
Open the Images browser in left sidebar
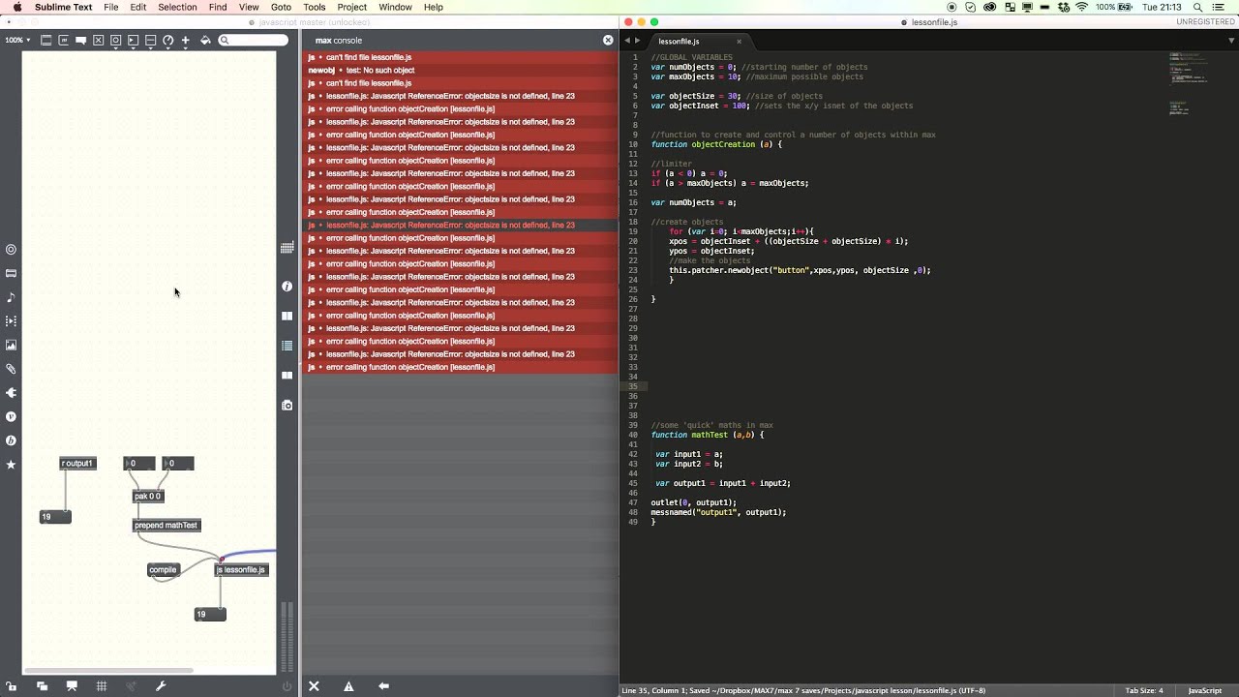point(11,345)
